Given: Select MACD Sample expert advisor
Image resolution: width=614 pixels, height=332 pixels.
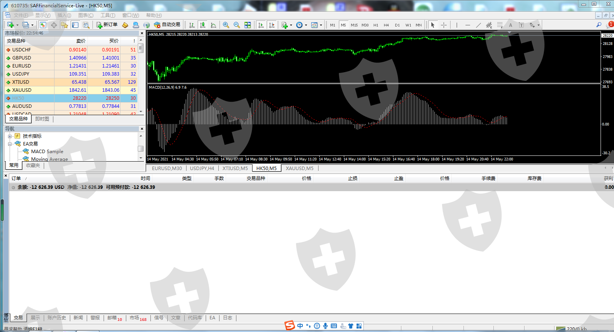Looking at the screenshot, I should click(x=47, y=152).
